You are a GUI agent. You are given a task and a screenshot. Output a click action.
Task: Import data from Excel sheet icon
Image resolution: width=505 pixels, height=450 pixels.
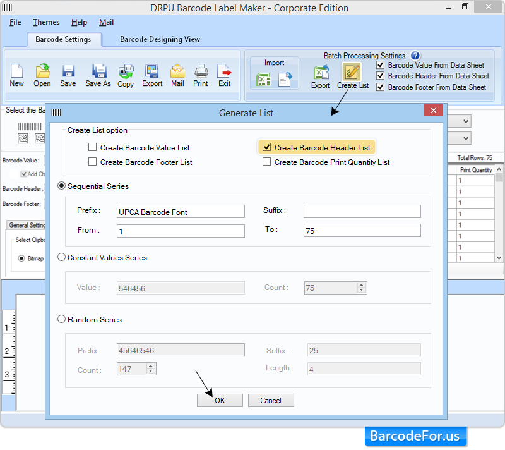click(x=263, y=79)
